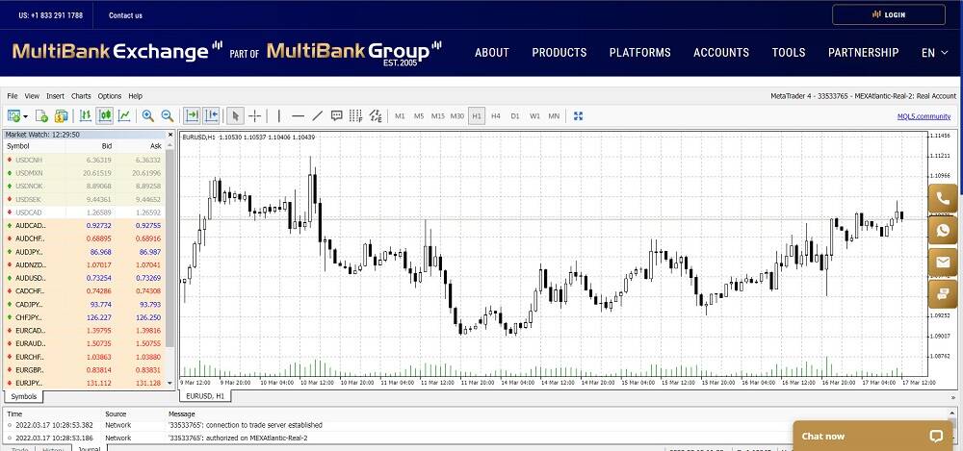
Task: Set timeframe to M30
Action: 456,116
